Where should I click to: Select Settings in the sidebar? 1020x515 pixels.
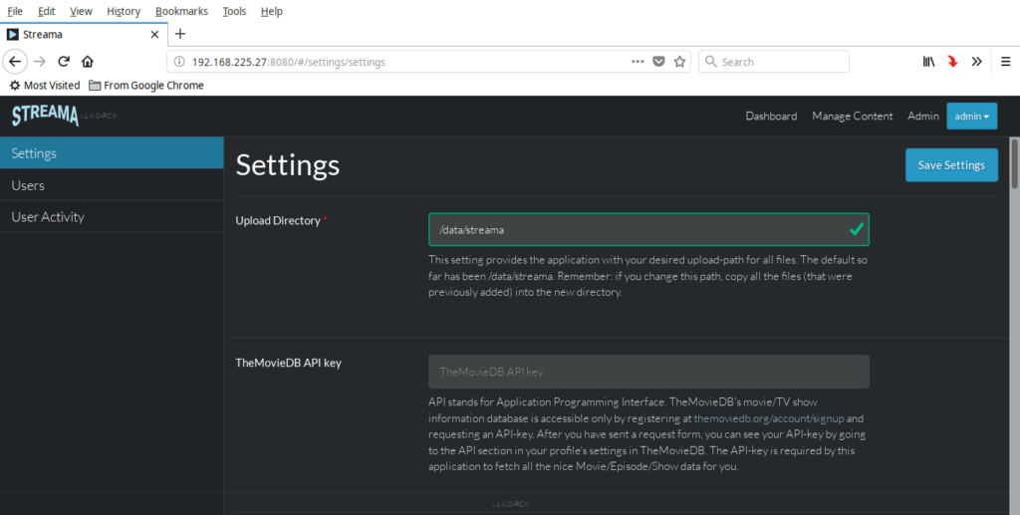point(112,152)
